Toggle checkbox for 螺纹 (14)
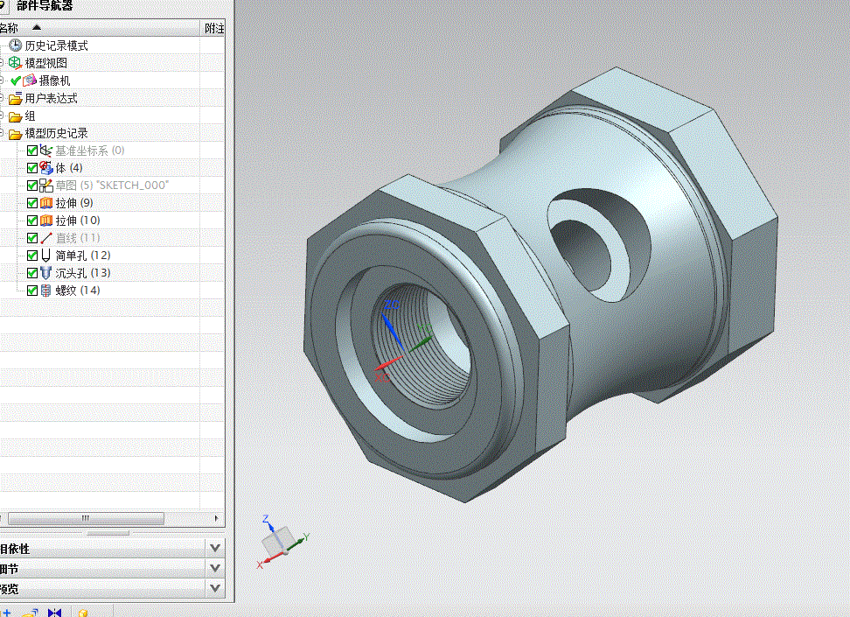Image resolution: width=850 pixels, height=617 pixels. (32, 291)
